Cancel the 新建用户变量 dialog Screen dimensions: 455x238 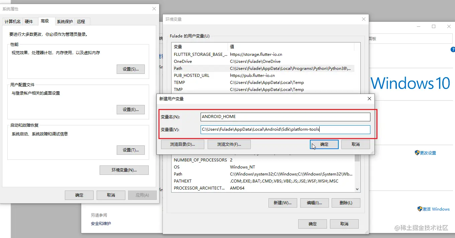coord(356,144)
